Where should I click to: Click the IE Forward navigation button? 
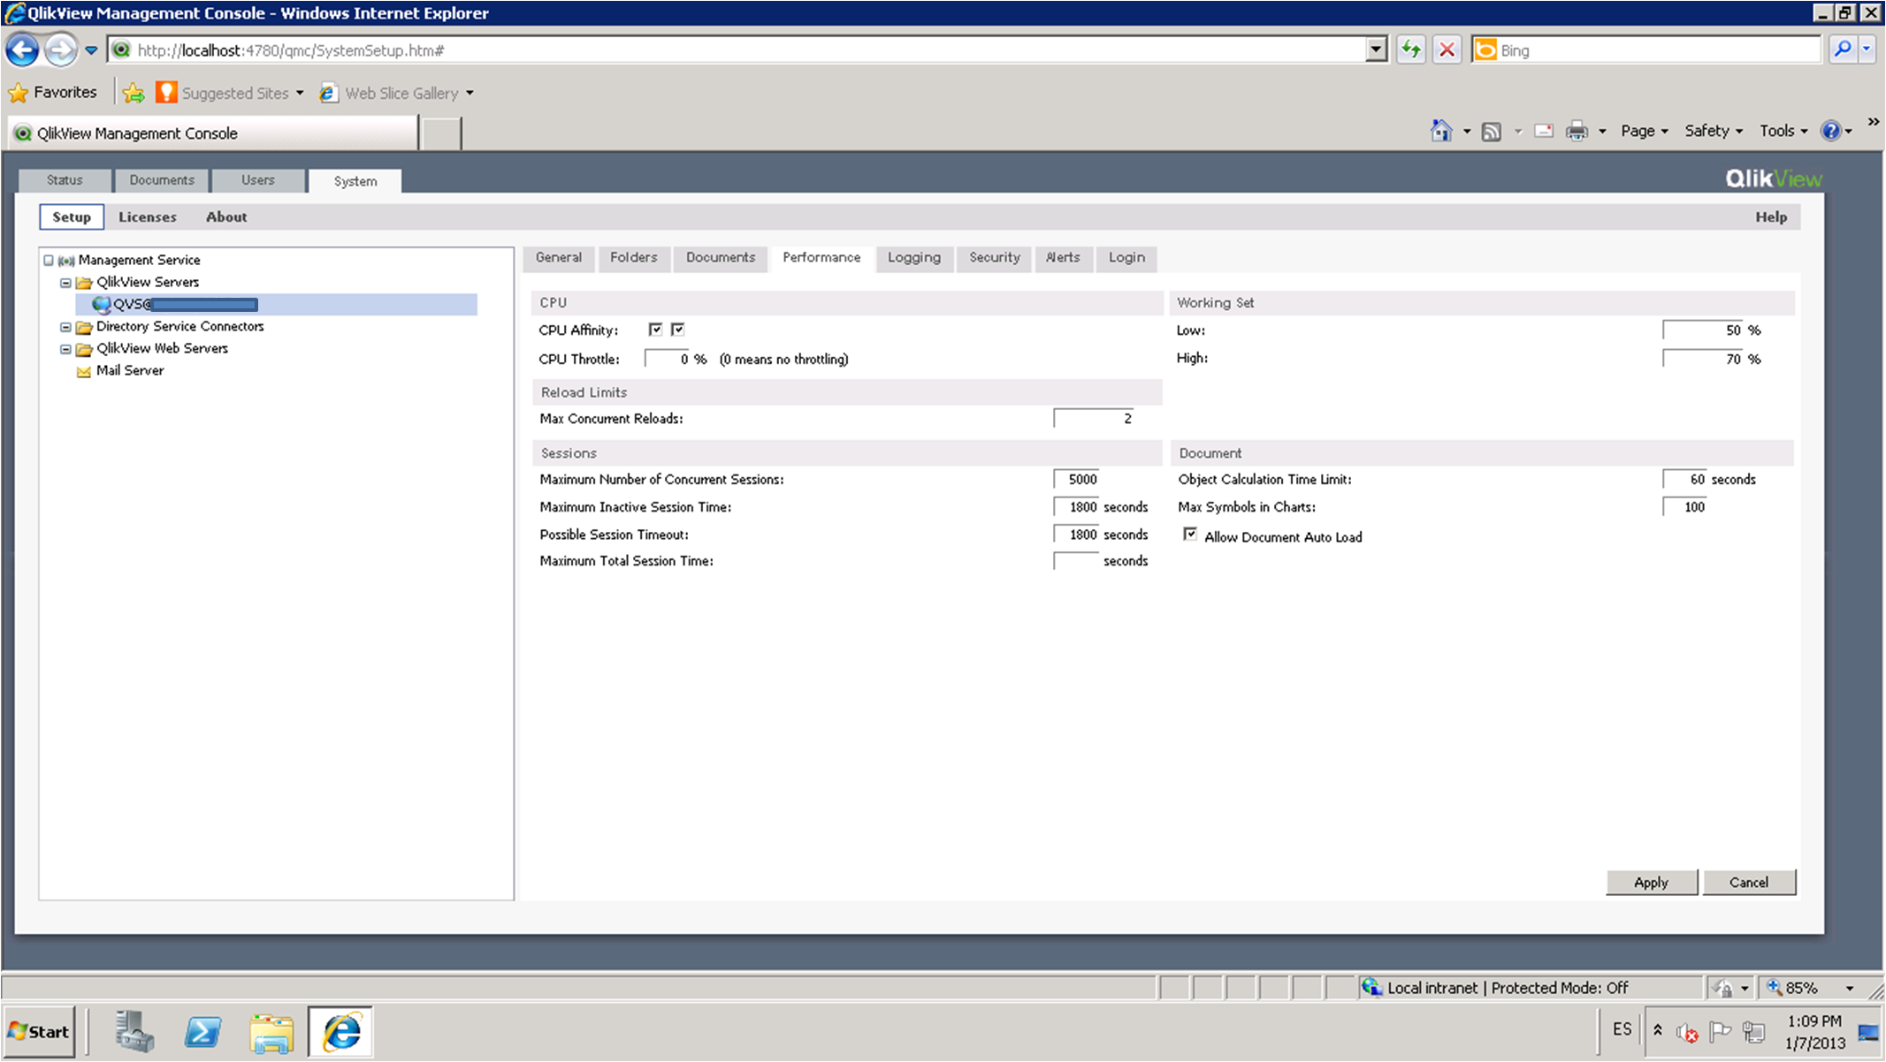pyautogui.click(x=60, y=50)
